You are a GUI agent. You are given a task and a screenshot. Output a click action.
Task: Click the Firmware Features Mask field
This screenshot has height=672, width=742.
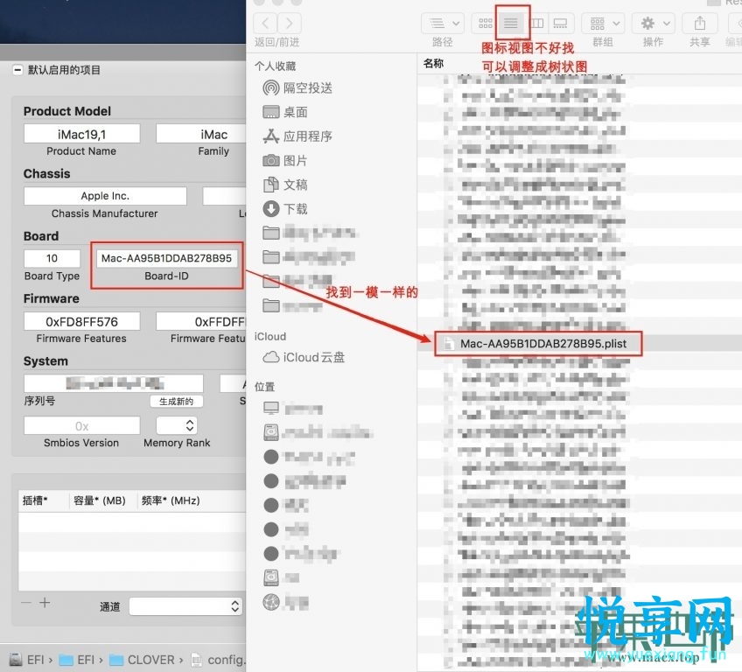tap(201, 322)
